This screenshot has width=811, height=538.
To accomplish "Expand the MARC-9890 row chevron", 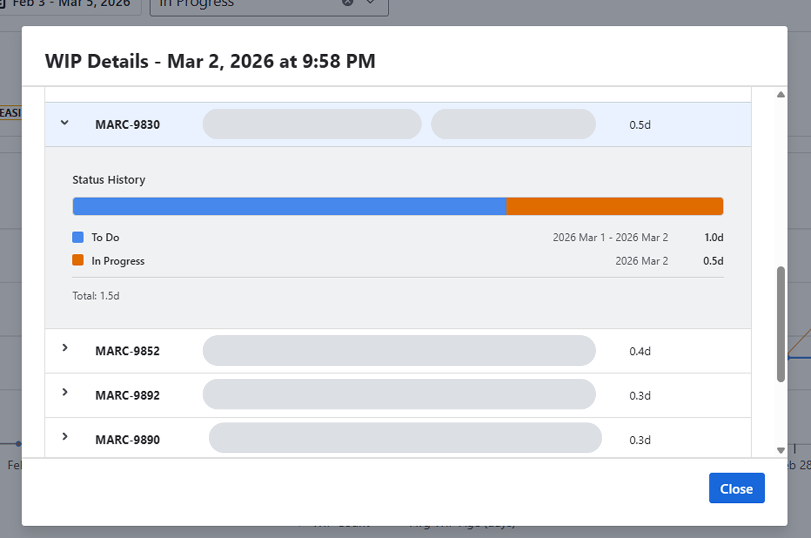I will (65, 437).
